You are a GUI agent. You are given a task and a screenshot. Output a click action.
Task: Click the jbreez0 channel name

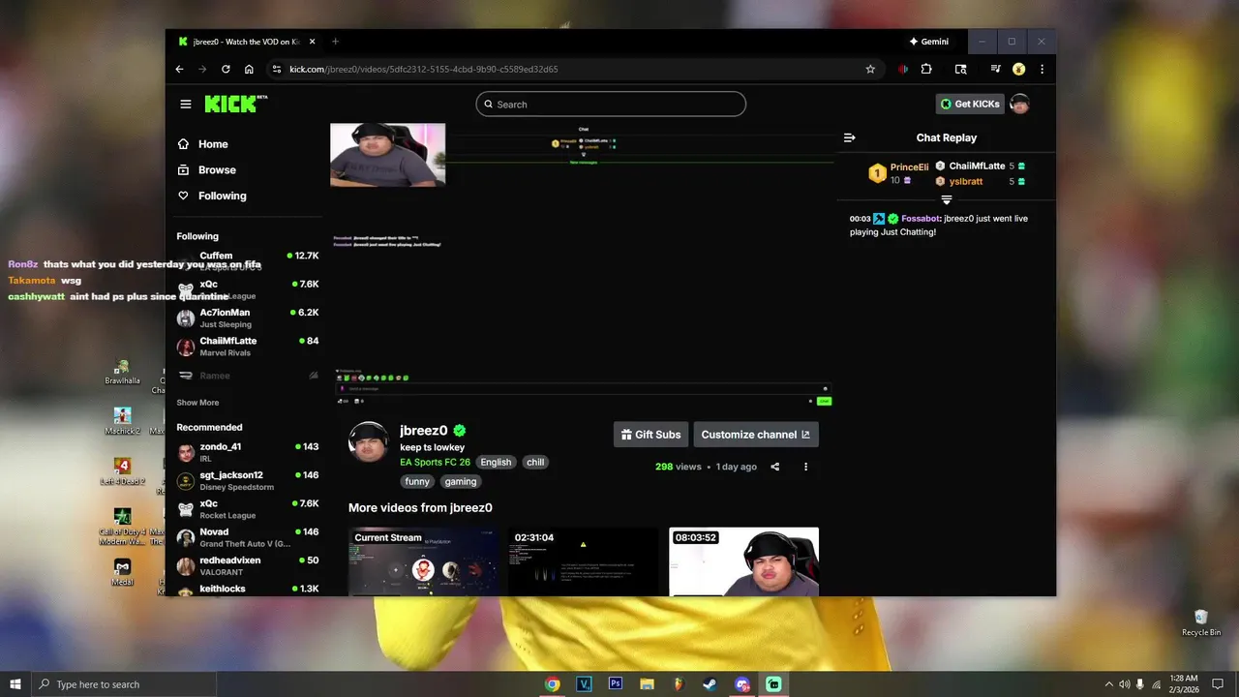[x=424, y=431]
